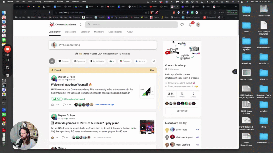The image size is (273, 153).
Task: Open the Welcome post thumbnail image
Action: coord(147,91)
